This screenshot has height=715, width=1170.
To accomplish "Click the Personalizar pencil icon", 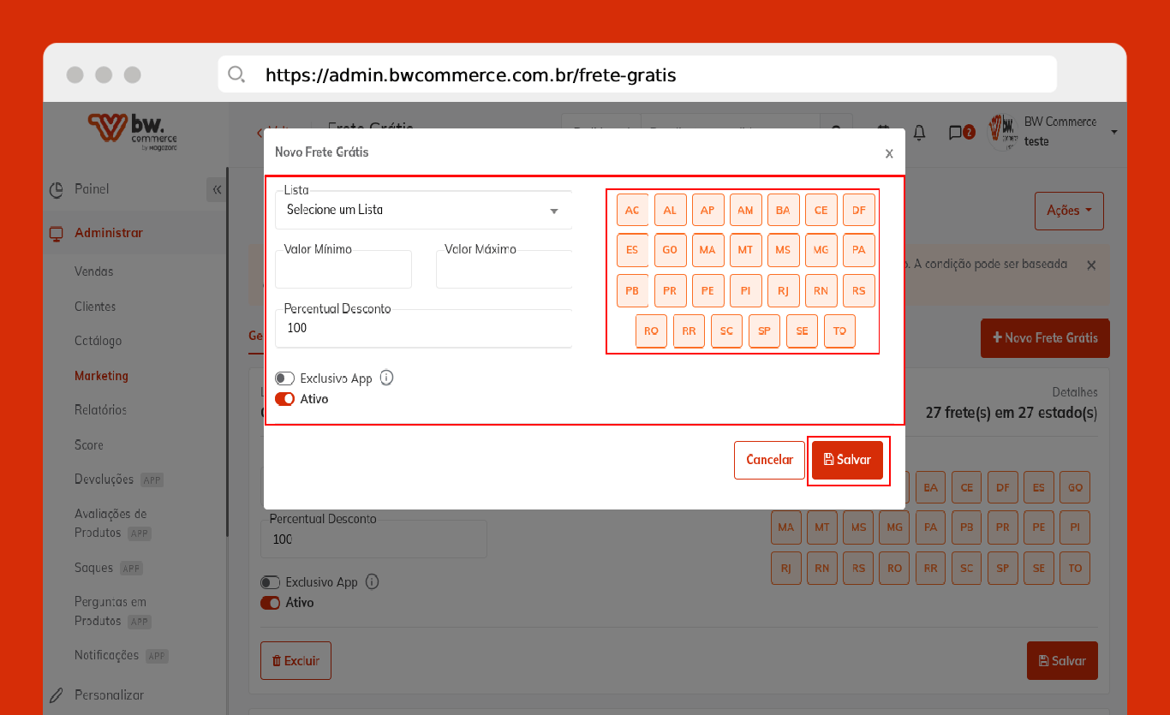I will [x=57, y=695].
